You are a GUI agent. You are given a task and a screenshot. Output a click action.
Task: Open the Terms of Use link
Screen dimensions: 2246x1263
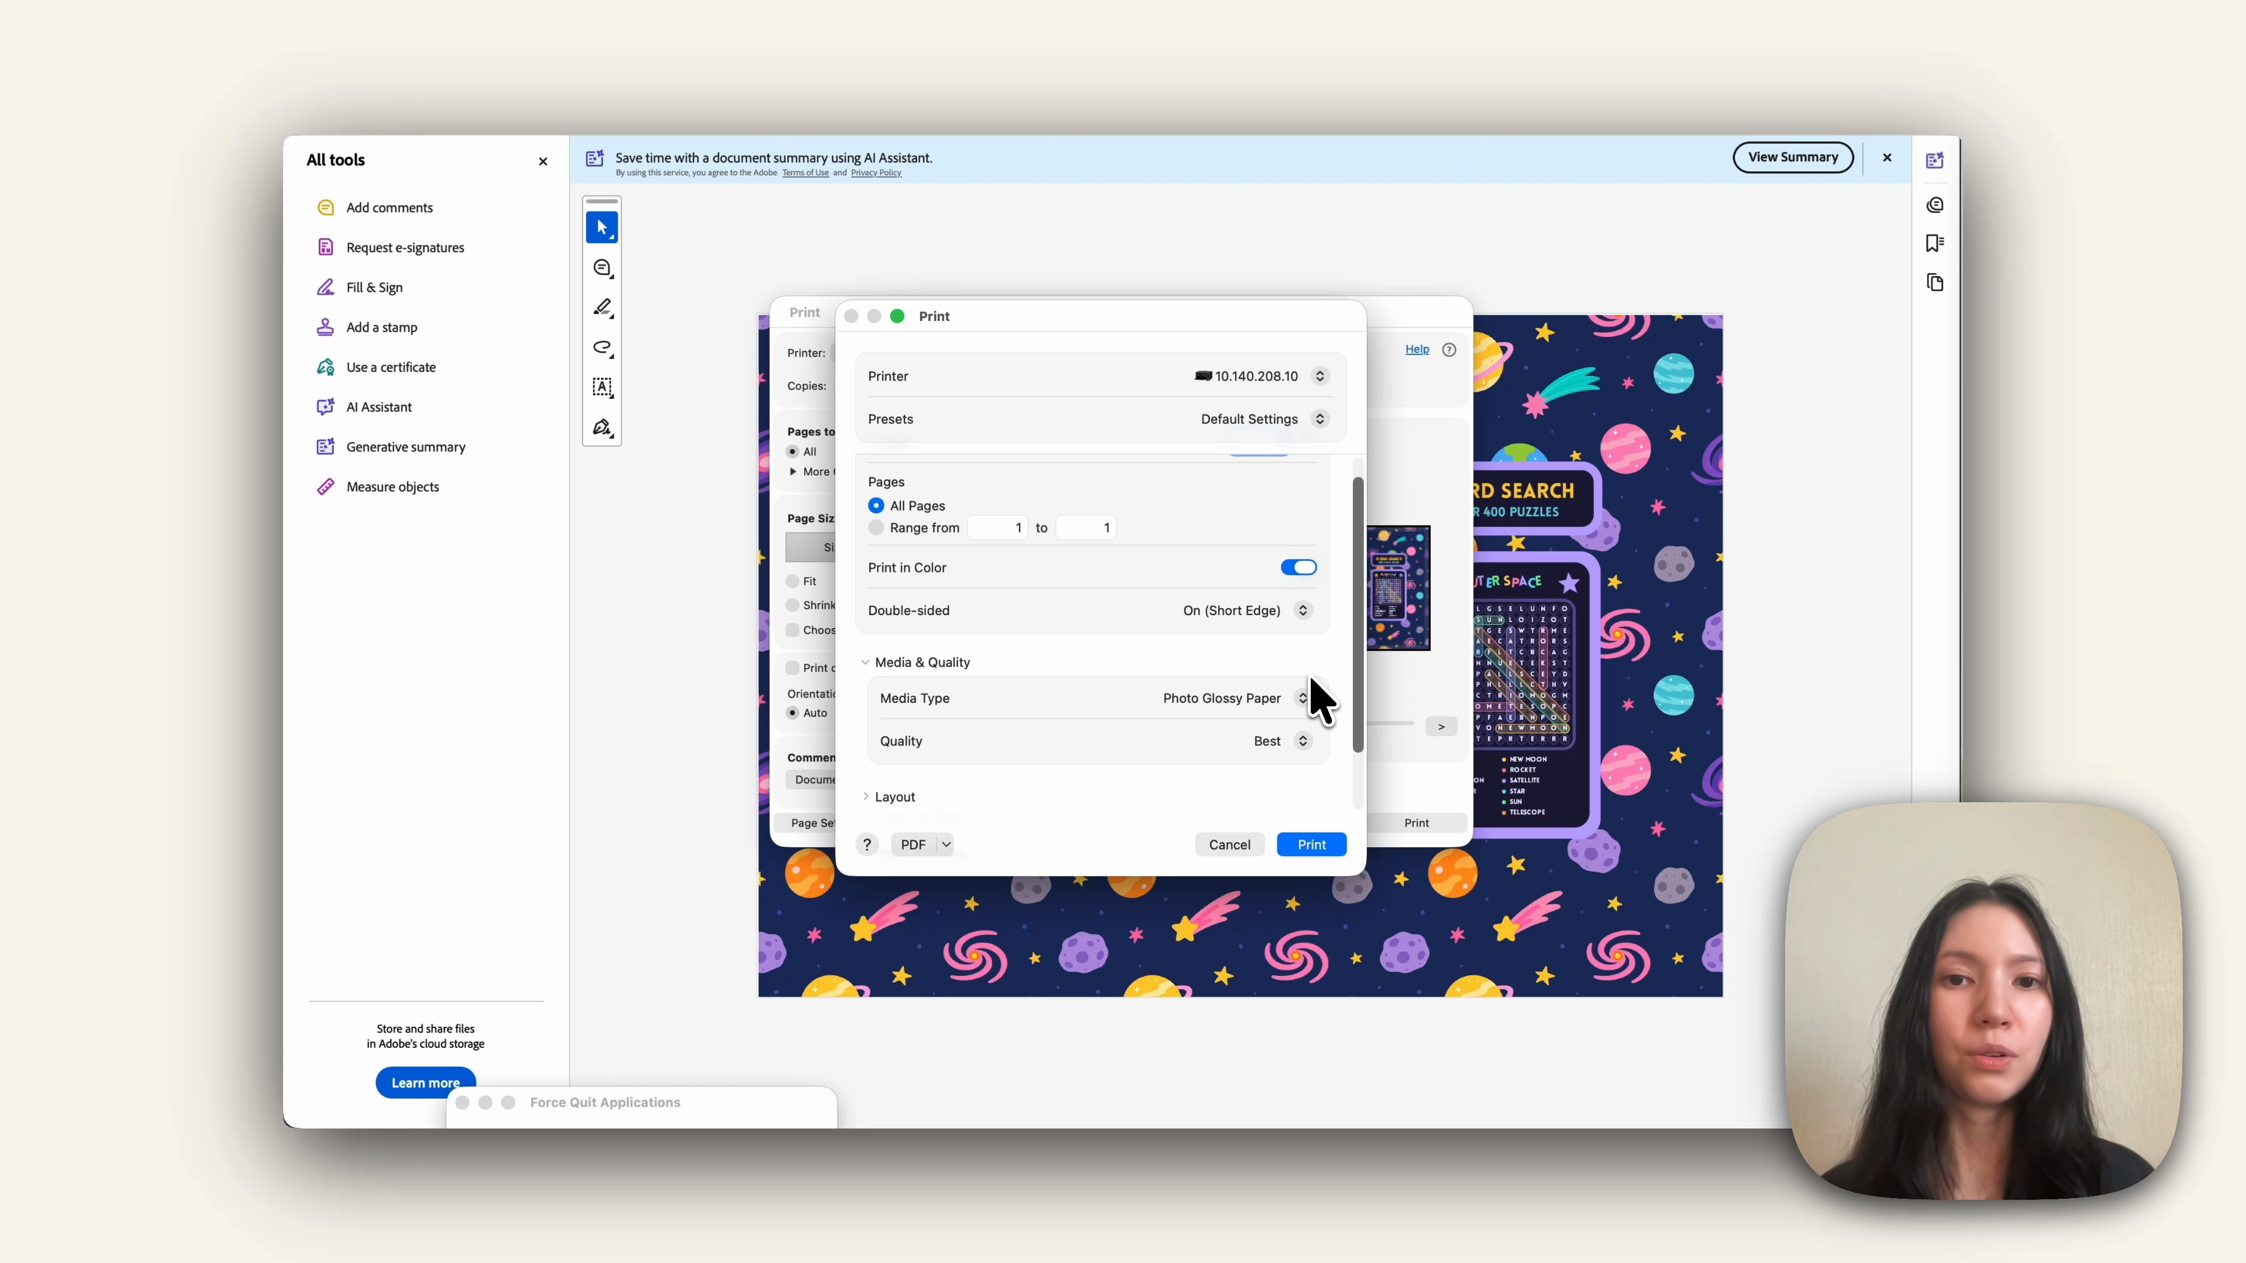tap(805, 172)
